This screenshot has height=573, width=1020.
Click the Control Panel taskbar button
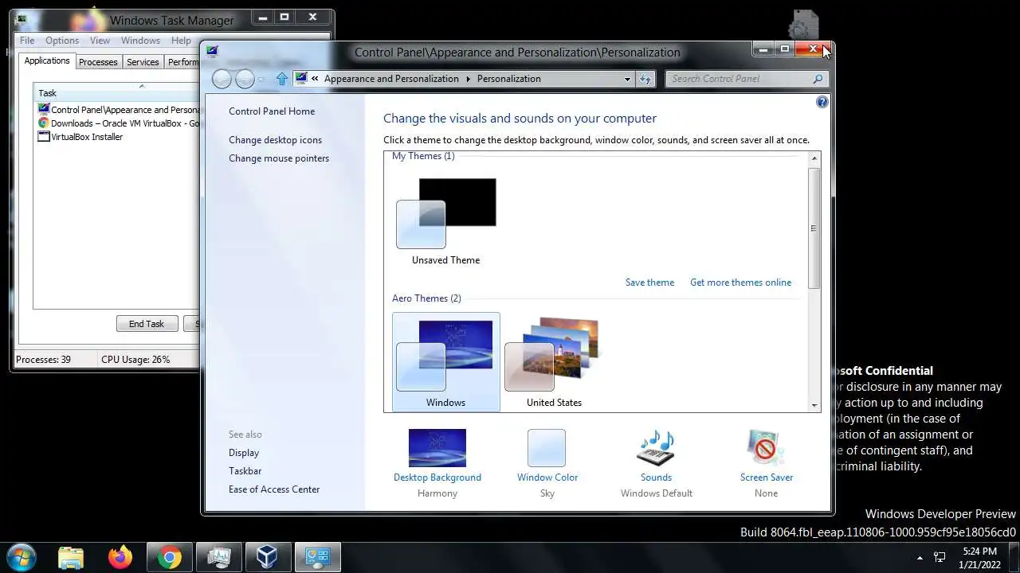tap(318, 557)
